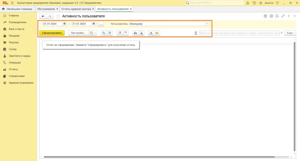300x161 pixels.
Task: Open calendar picker for start date 01.01.2024
Action: 64,24
